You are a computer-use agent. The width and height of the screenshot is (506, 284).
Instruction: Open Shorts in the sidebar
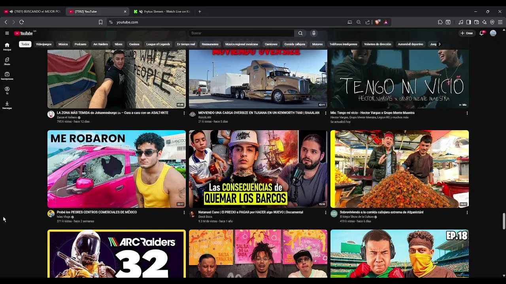click(x=7, y=61)
